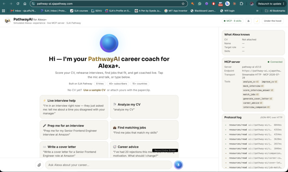Select the Career advice card
The width and height of the screenshot is (288, 172).
[x=144, y=150]
